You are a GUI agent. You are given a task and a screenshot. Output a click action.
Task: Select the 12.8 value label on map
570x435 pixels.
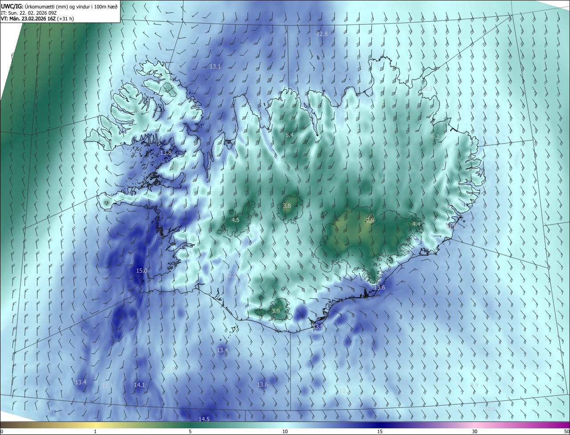pos(322,34)
